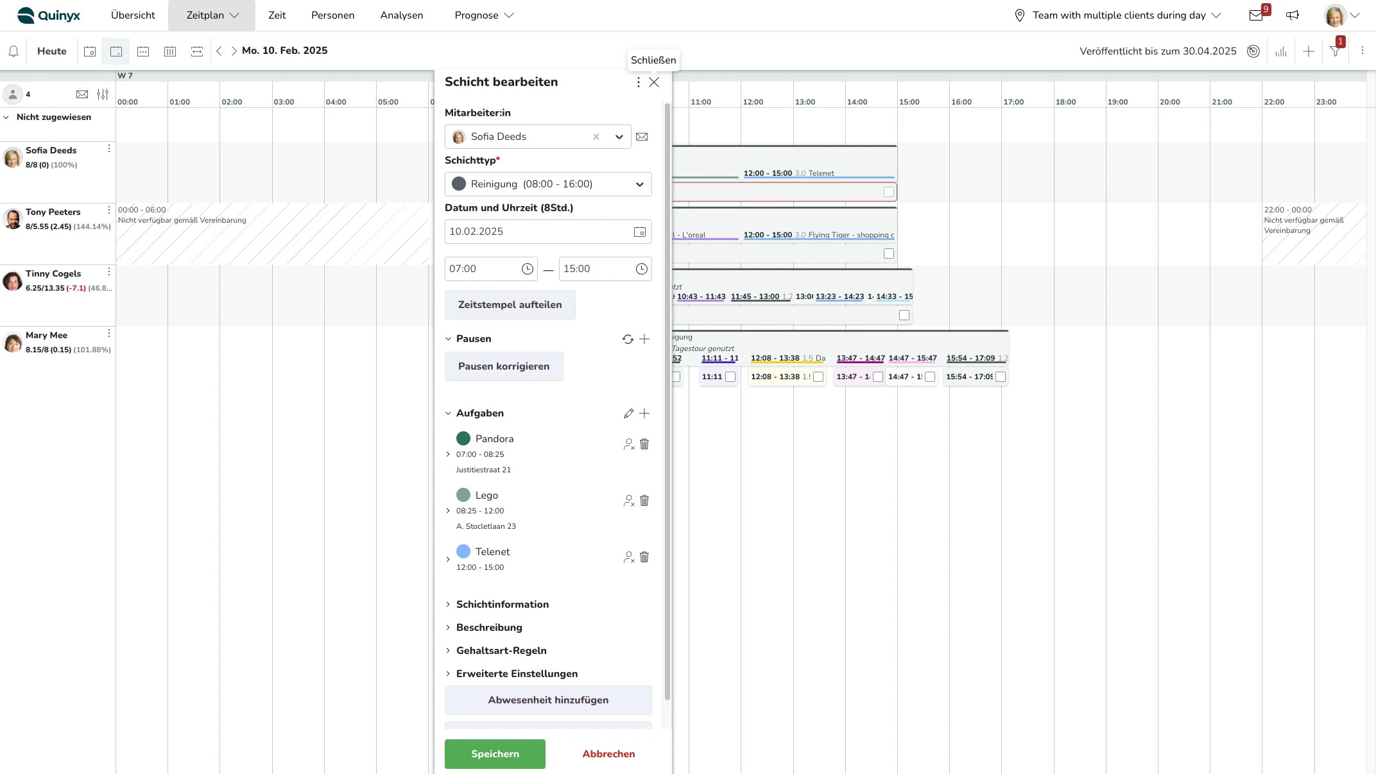Add a break with Pausen plus icon
1376x774 pixels.
tap(644, 339)
